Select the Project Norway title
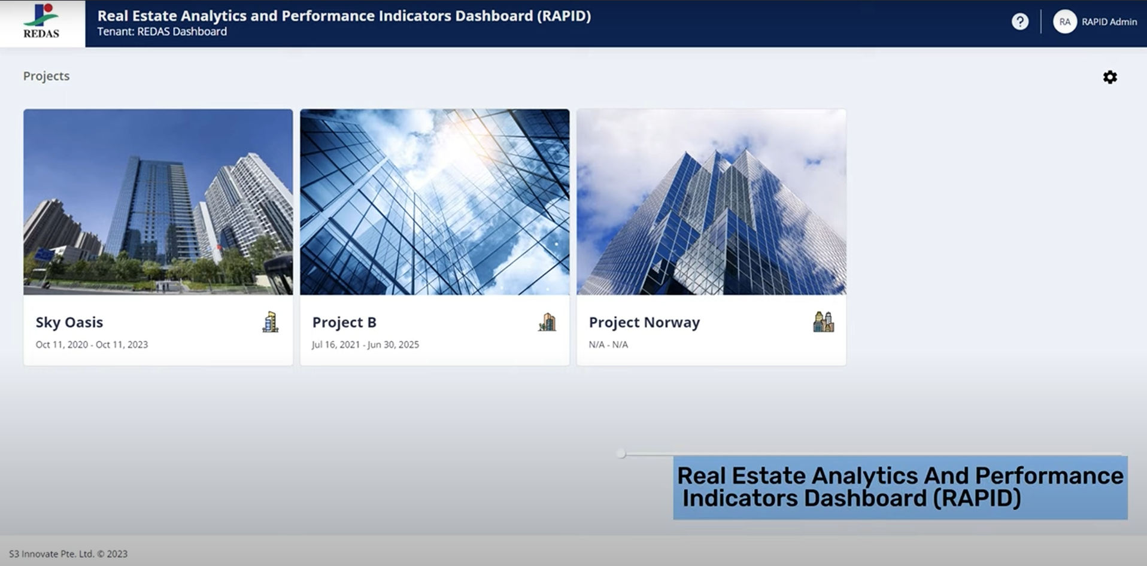Screen dimensions: 1147x566 644,322
